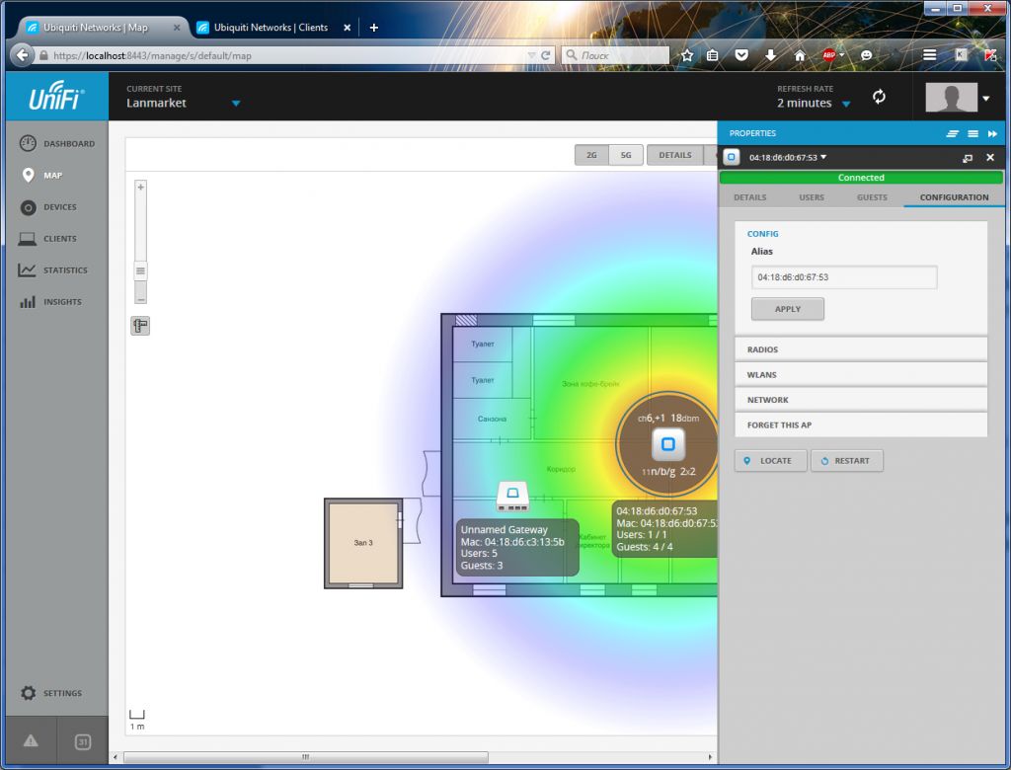
Task: Pop out the properties panel window icon
Action: (x=968, y=158)
